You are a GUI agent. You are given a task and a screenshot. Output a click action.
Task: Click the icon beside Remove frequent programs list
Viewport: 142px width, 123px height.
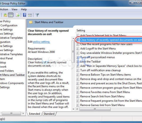point(78,101)
